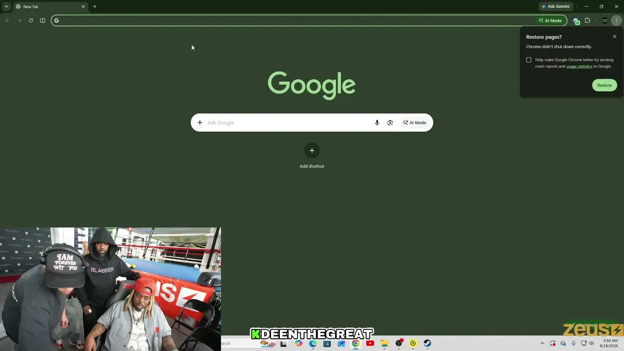Activate AI Mode in the address bar
The height and width of the screenshot is (351, 624).
coord(550,20)
